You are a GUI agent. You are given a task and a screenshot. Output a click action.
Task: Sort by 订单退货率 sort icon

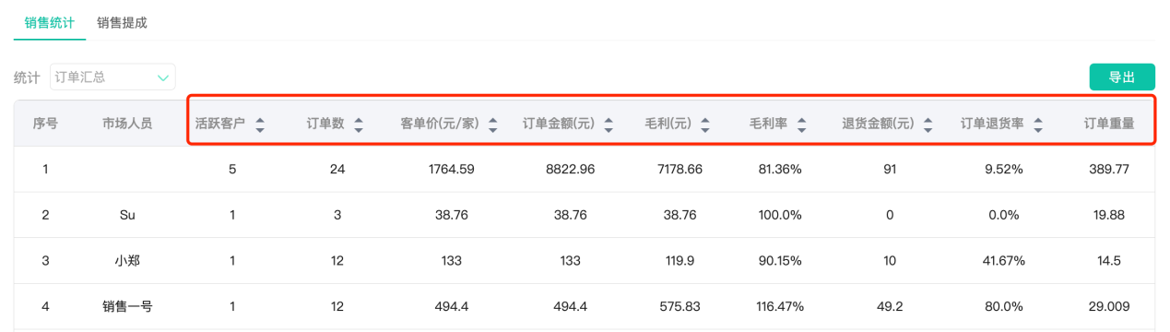[x=1039, y=125]
